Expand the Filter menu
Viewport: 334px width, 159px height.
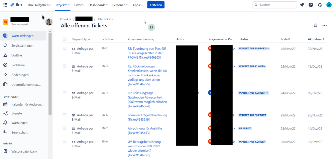pyautogui.click(x=79, y=5)
